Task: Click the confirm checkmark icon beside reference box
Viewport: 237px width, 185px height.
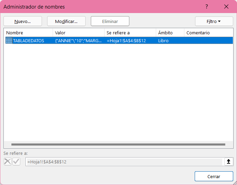Action: point(16,162)
